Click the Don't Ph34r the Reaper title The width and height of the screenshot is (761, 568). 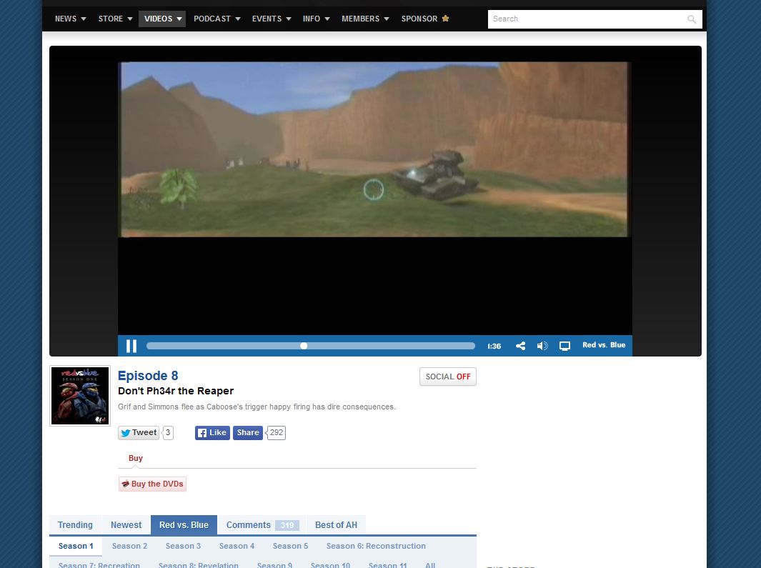tap(176, 391)
